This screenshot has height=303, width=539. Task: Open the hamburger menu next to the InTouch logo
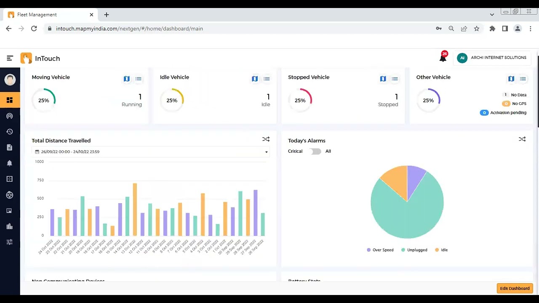(10, 58)
